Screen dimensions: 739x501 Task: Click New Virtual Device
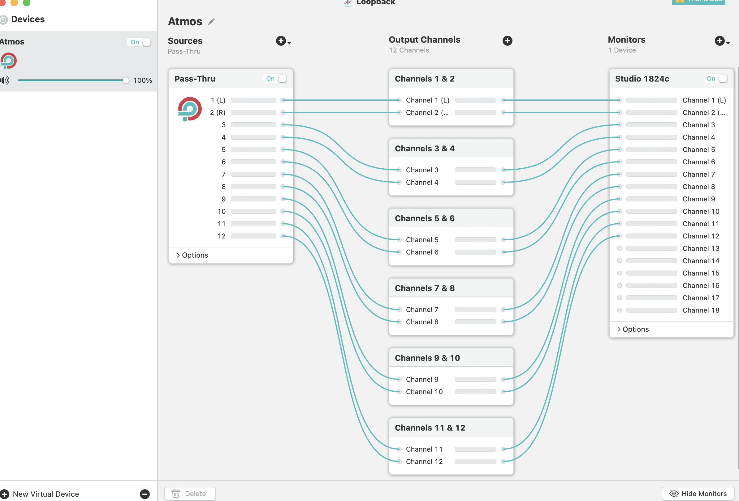pos(45,494)
